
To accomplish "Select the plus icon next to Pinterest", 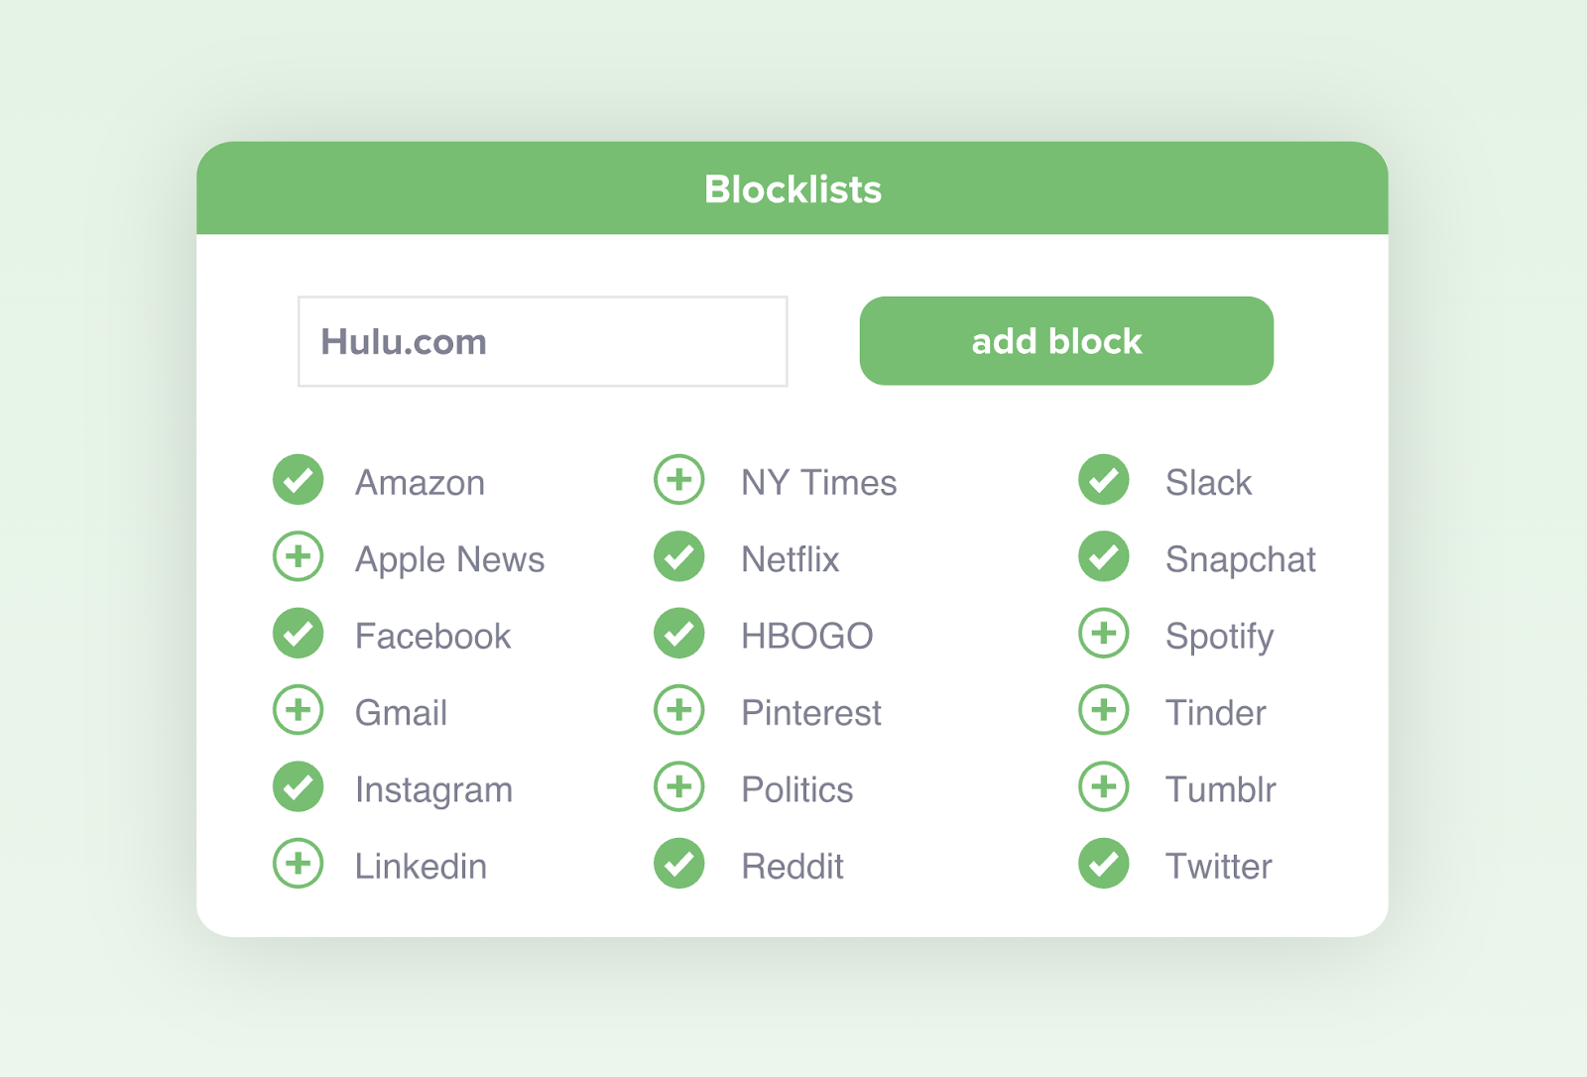I will [678, 710].
